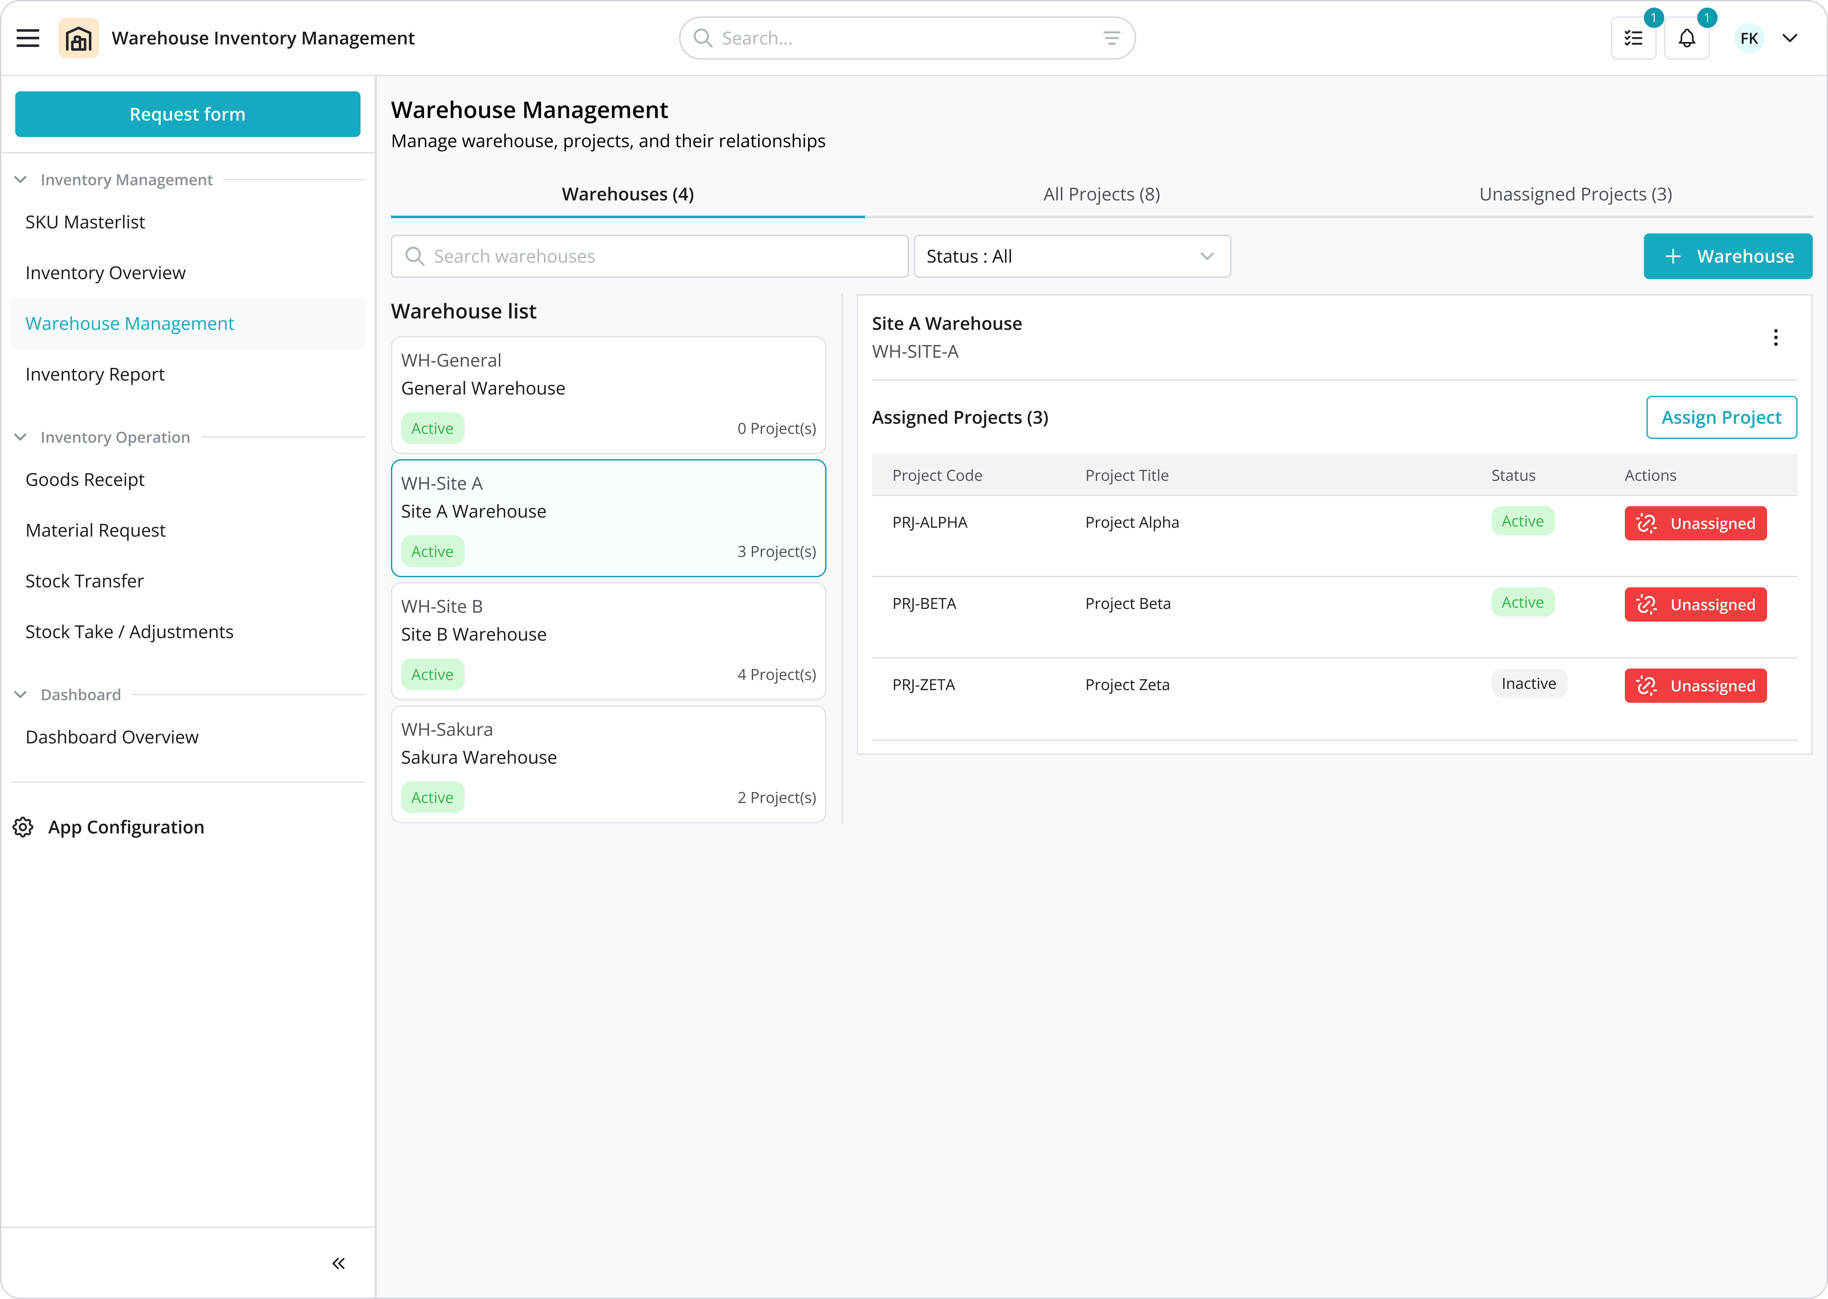Click the App Configuration gear icon
Screen dimensions: 1828x1299
(23, 827)
